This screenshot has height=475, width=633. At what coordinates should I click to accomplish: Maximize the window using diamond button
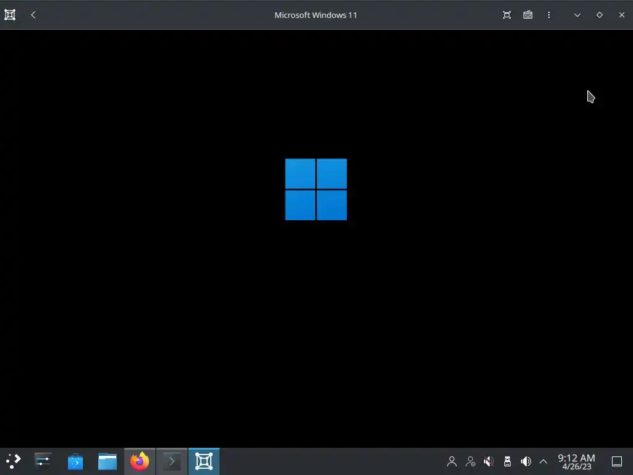[600, 15]
